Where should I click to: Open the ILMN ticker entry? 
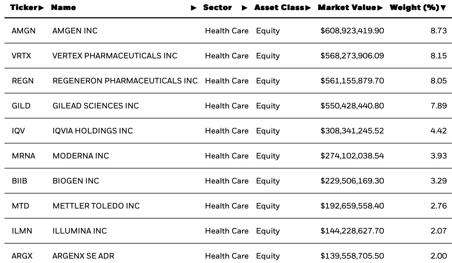click(x=22, y=231)
